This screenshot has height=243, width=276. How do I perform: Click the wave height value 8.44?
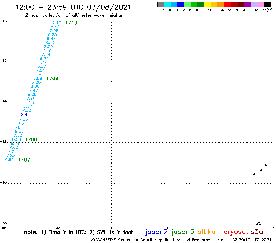pos(55,27)
